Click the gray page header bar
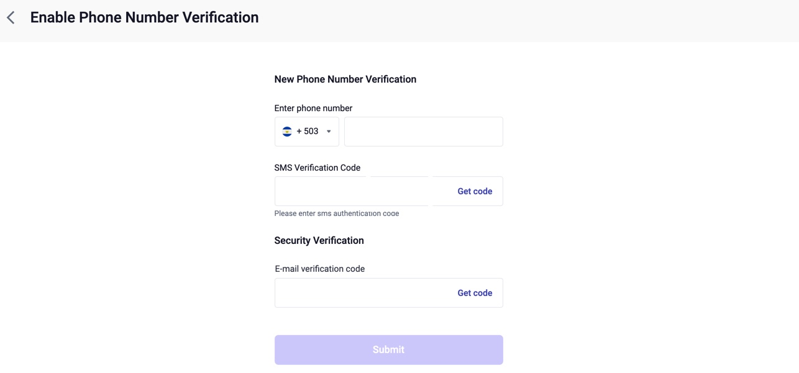This screenshot has width=799, height=373. [528, 21]
